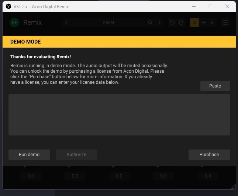Screen dimensions: 238x196
Task: Click the Paste button
Action: 215,86
